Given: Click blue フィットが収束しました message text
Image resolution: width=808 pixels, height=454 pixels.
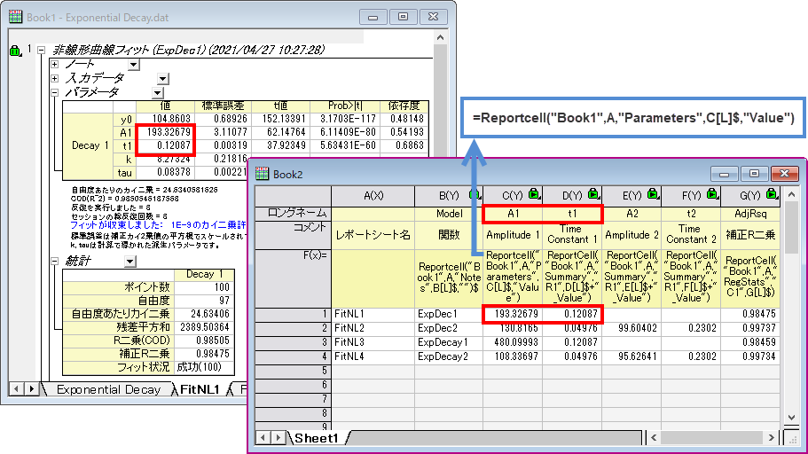Looking at the screenshot, I should click(x=158, y=225).
